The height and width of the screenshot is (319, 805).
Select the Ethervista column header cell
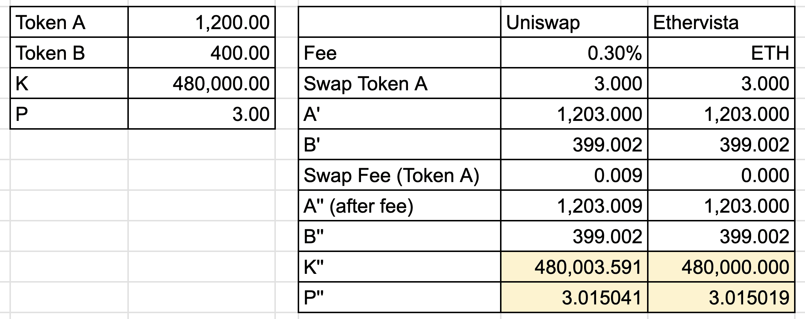721,23
